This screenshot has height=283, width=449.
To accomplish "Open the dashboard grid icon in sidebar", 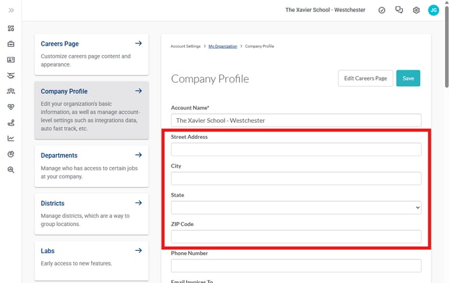I will pyautogui.click(x=11, y=28).
